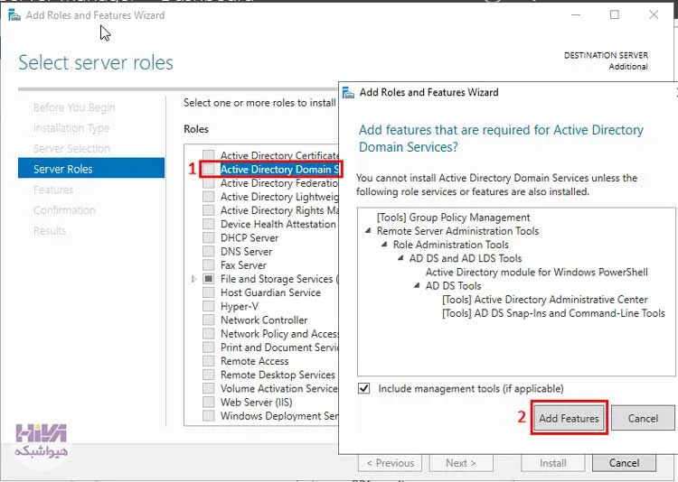Go to Before You Begin step
Viewport: 678px width, 482px height.
coord(74,107)
